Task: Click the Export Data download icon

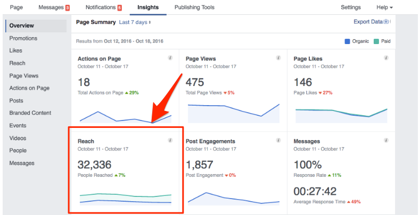Action: (x=386, y=22)
